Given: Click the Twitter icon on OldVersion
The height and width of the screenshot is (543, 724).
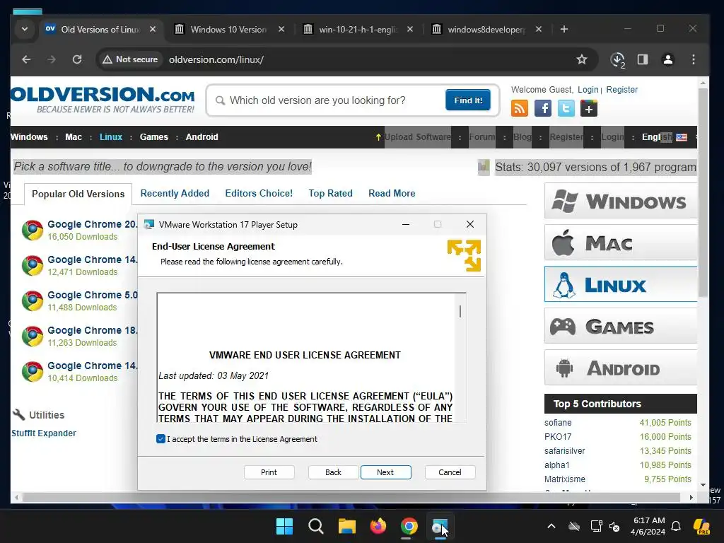Looking at the screenshot, I should click(566, 108).
